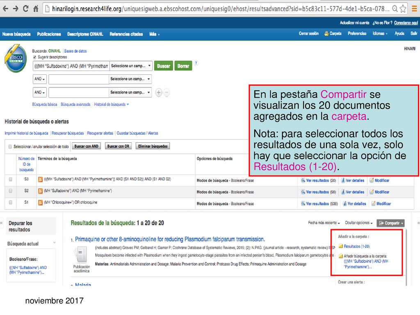The height and width of the screenshot is (315, 420).
Task: Open second AND operator dropdown
Action: click(x=40, y=92)
